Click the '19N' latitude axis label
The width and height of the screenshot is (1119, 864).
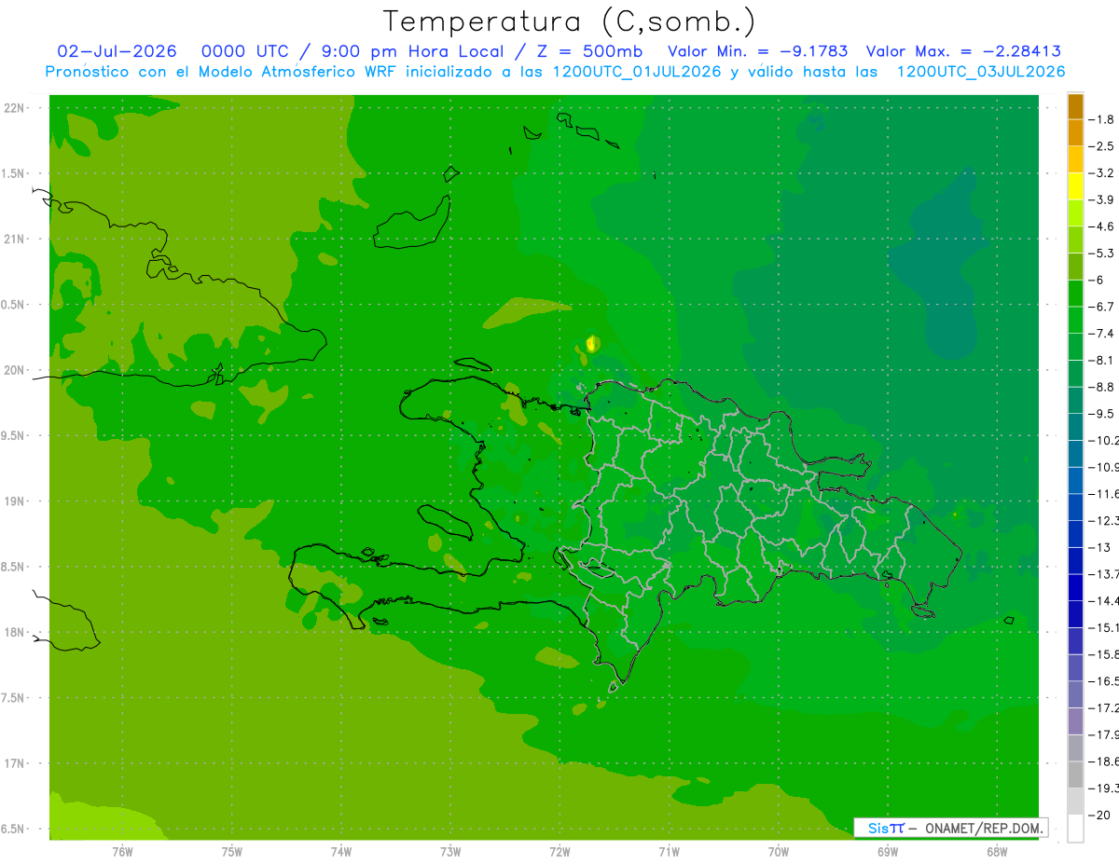[x=14, y=501]
